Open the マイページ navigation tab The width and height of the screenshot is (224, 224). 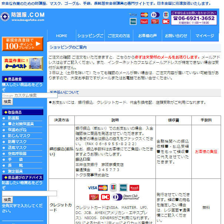coord(205,36)
